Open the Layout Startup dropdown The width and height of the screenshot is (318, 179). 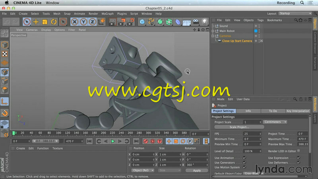(295, 14)
